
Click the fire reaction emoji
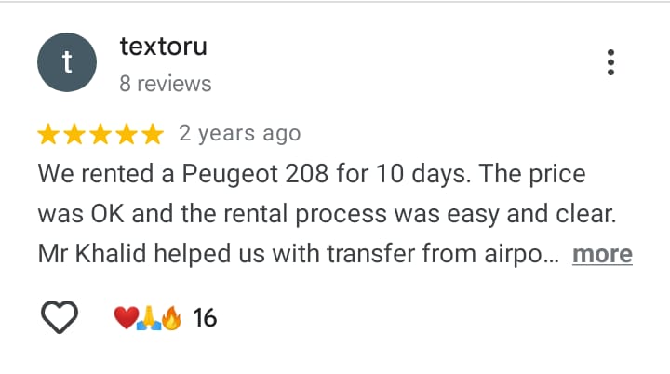coord(171,318)
